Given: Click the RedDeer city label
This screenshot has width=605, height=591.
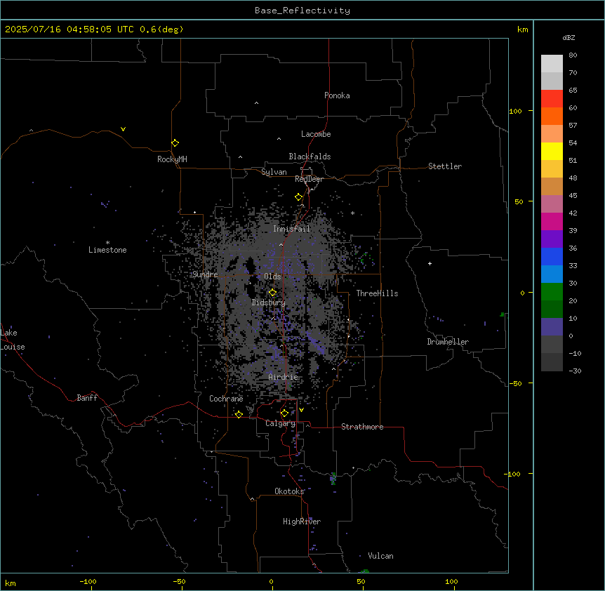Looking at the screenshot, I should (309, 179).
